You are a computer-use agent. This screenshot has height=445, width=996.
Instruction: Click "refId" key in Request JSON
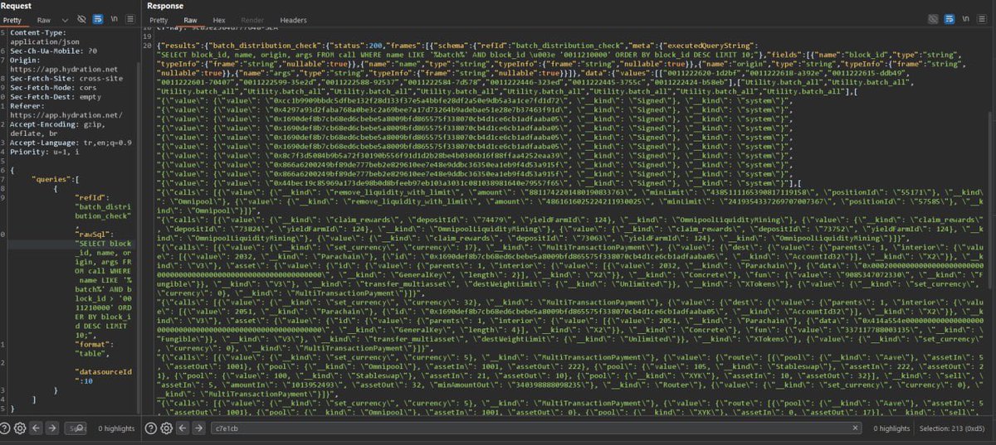coord(90,197)
